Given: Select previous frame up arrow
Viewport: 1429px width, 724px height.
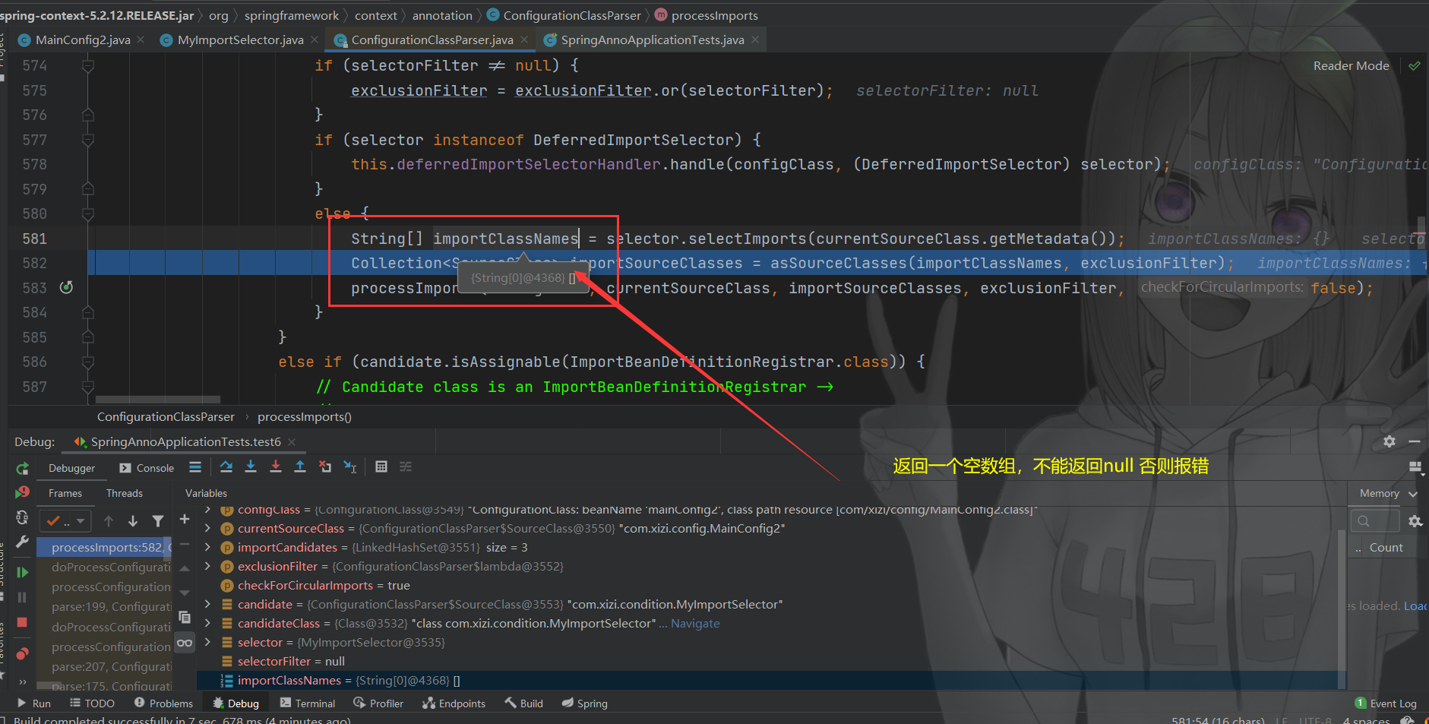Looking at the screenshot, I should click(x=109, y=520).
